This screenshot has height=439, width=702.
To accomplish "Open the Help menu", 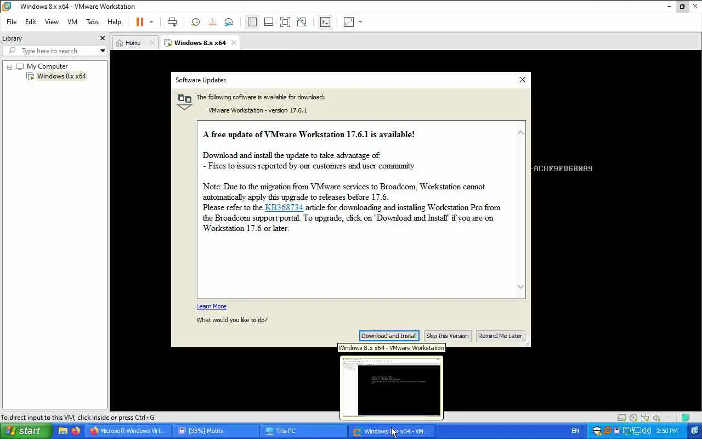I will click(114, 22).
